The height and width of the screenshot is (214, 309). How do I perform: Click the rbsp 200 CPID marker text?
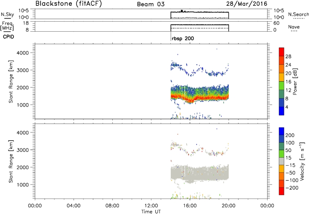tap(183, 38)
